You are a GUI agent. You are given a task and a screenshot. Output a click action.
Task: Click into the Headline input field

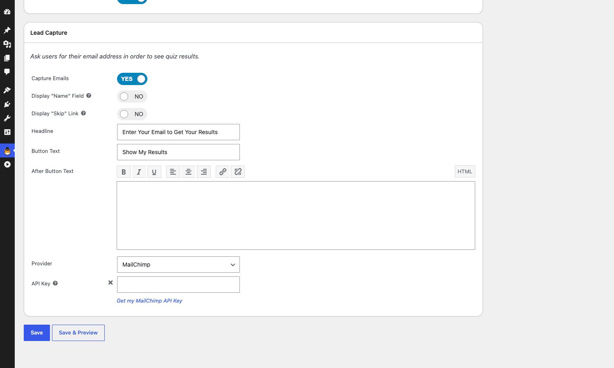[178, 132]
